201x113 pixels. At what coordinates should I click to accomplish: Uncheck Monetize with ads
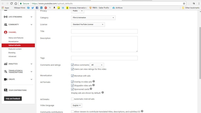(x=73, y=76)
